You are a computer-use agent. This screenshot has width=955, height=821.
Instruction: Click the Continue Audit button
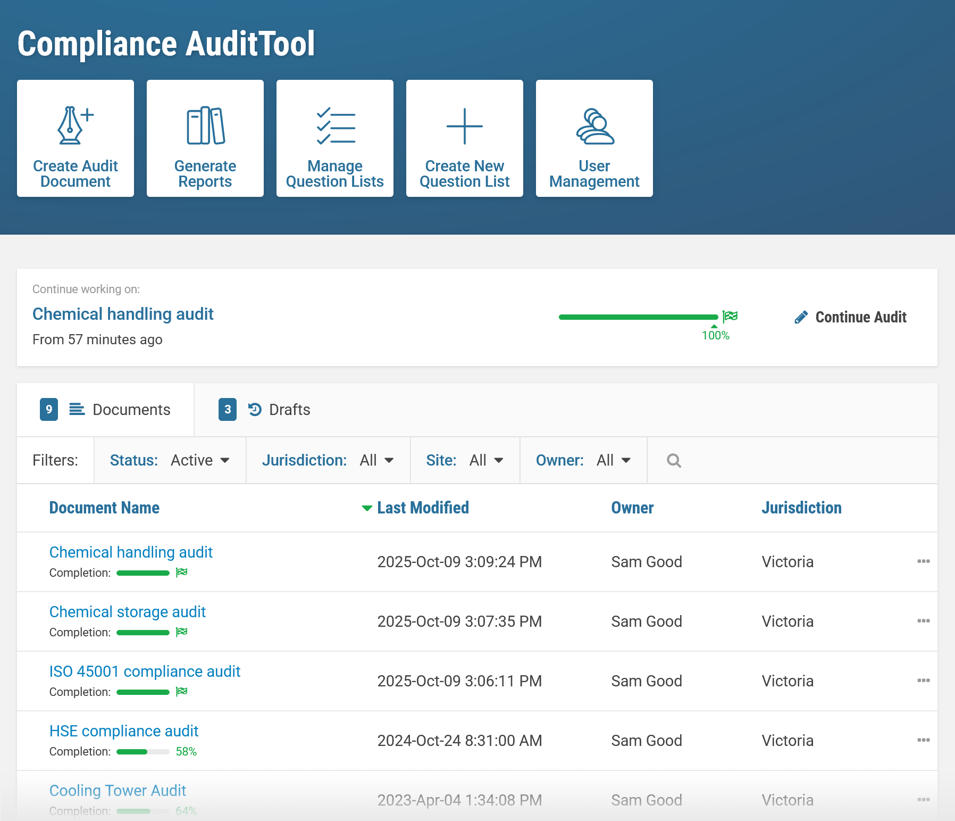[851, 317]
